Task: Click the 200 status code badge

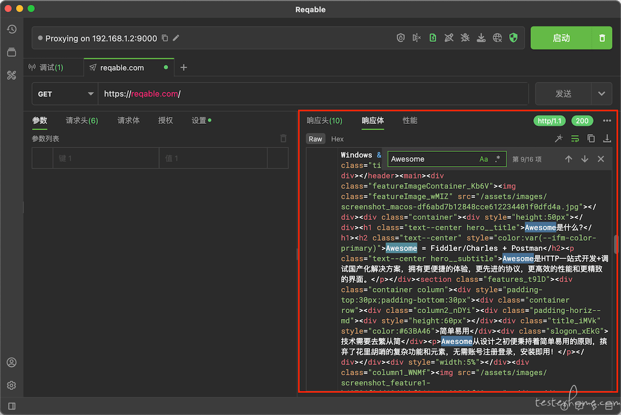Action: pos(582,121)
